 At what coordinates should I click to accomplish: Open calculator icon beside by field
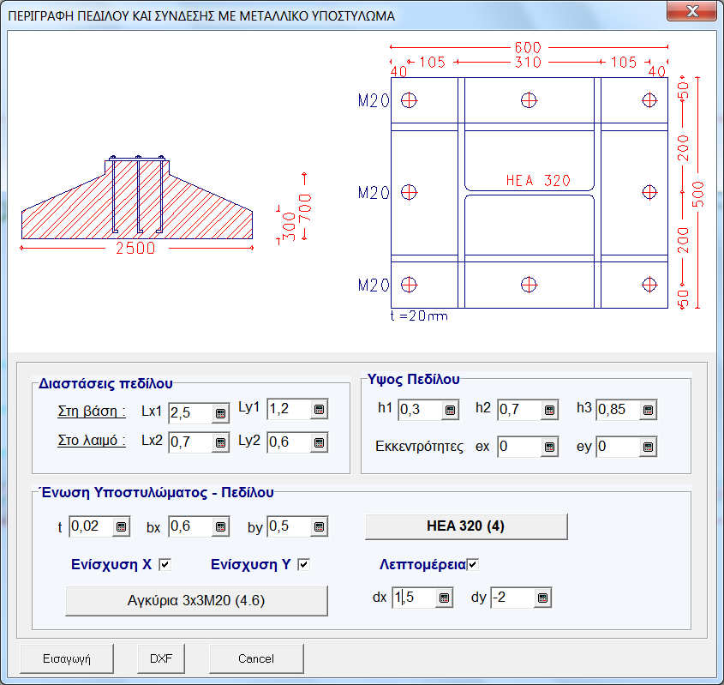point(319,527)
